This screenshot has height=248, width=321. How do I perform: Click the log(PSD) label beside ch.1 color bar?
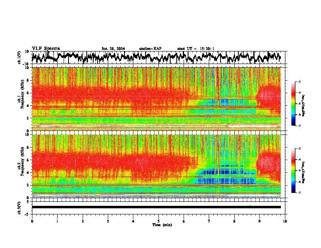pyautogui.click(x=304, y=106)
